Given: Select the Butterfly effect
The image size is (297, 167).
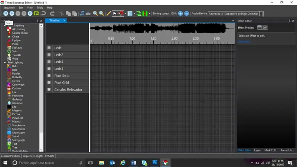Looking at the screenshot, I should 17,77.
